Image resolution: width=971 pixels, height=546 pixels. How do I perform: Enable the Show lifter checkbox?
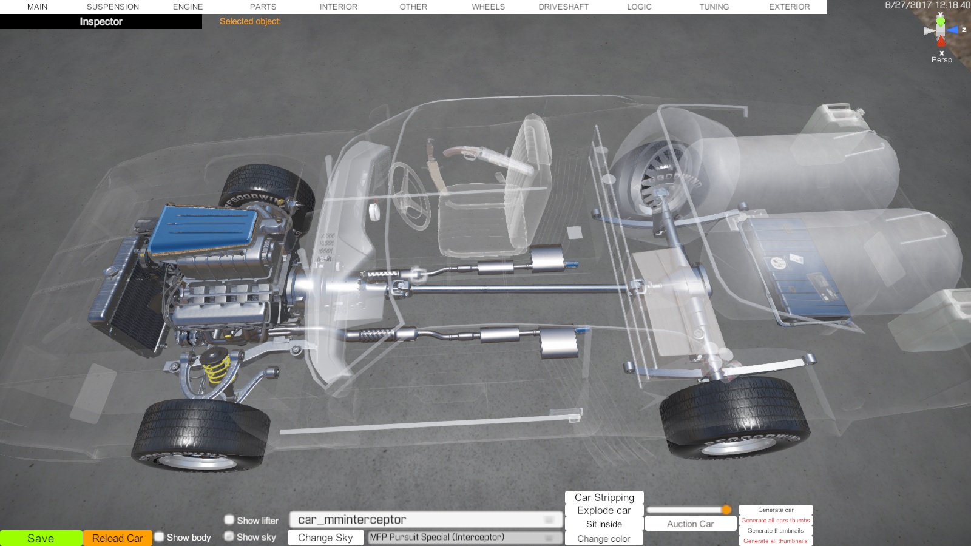pyautogui.click(x=229, y=520)
